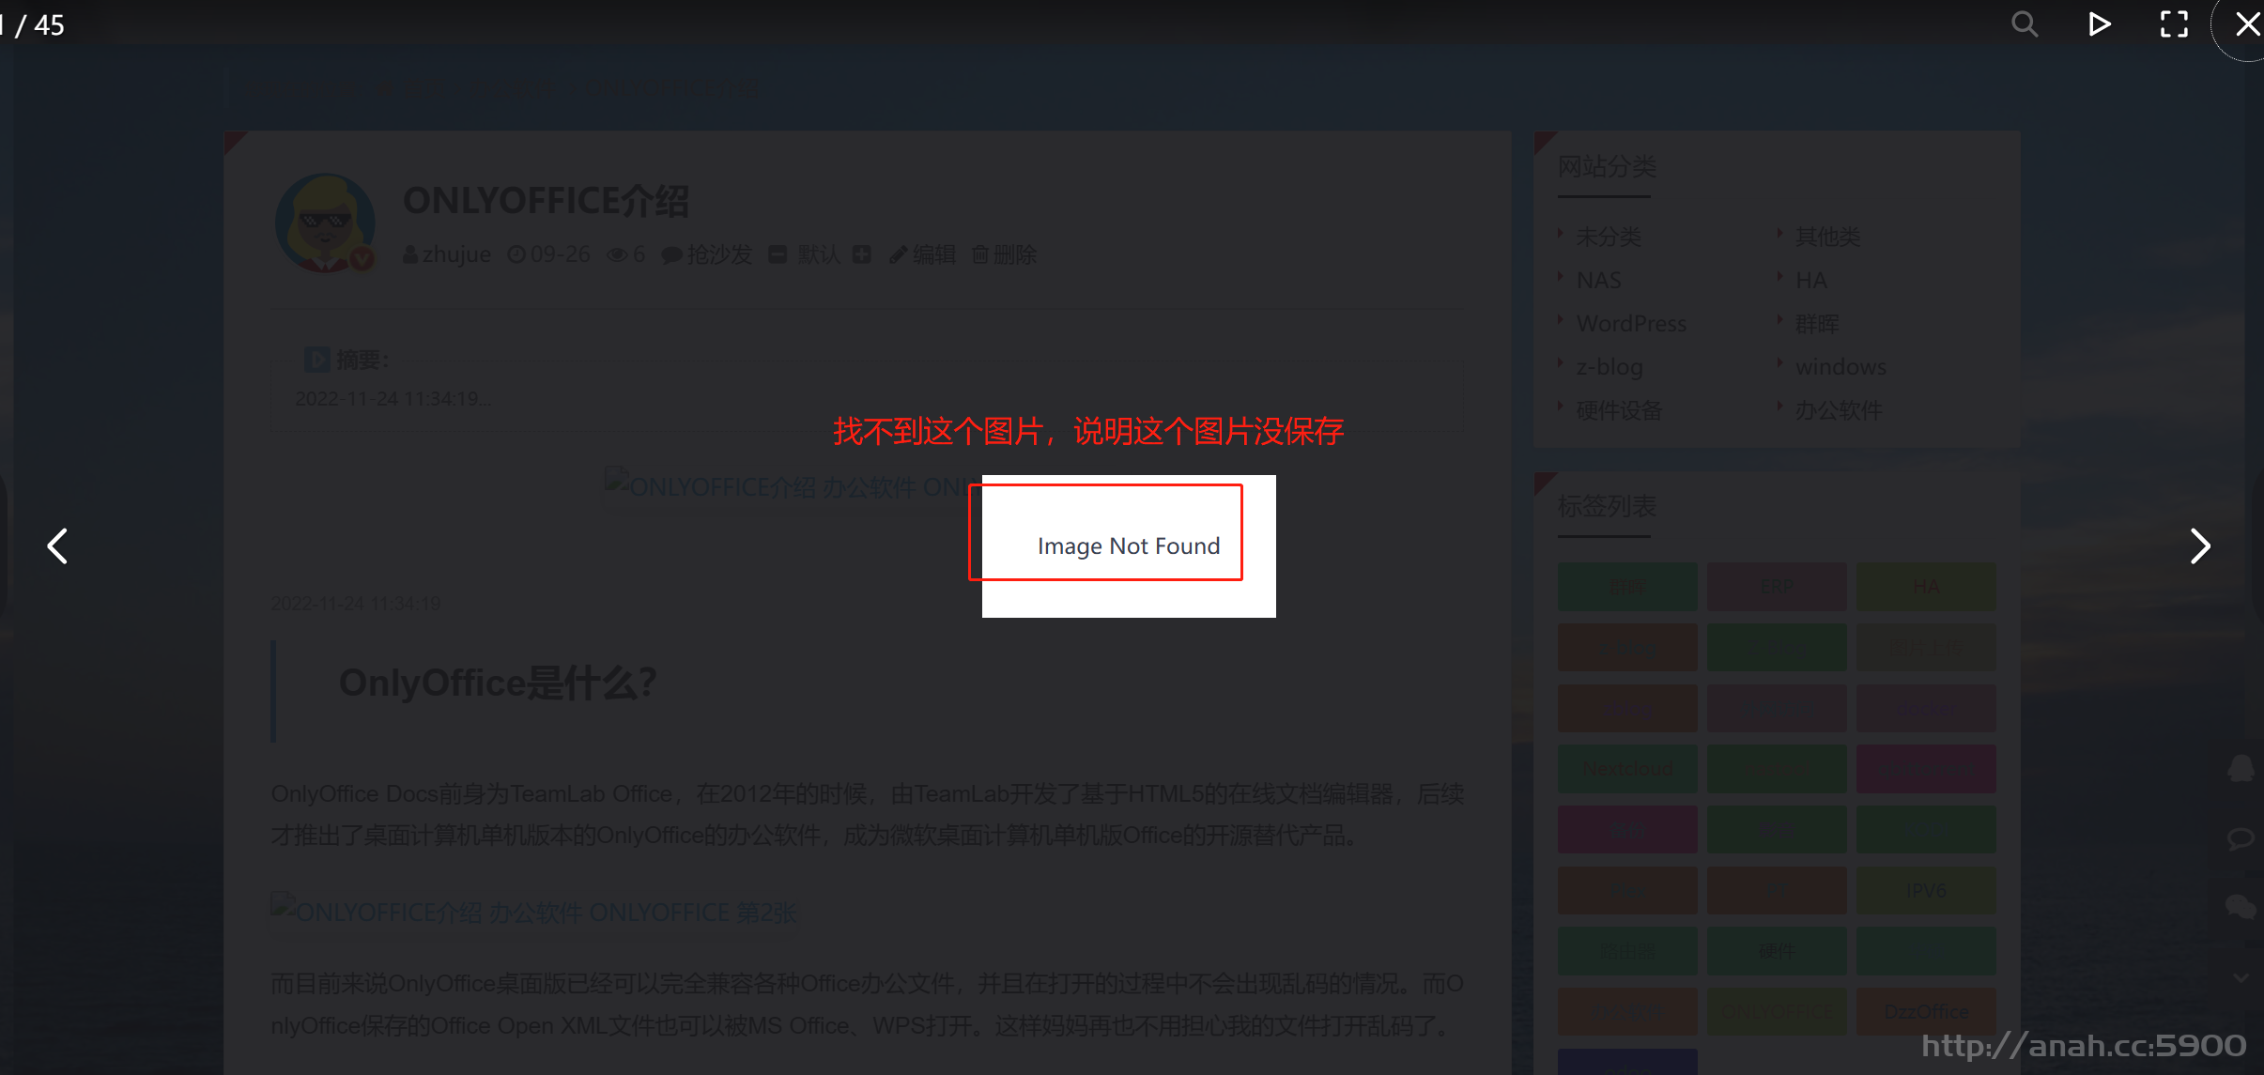
Task: Close the image lightbox viewer
Action: [x=2247, y=24]
